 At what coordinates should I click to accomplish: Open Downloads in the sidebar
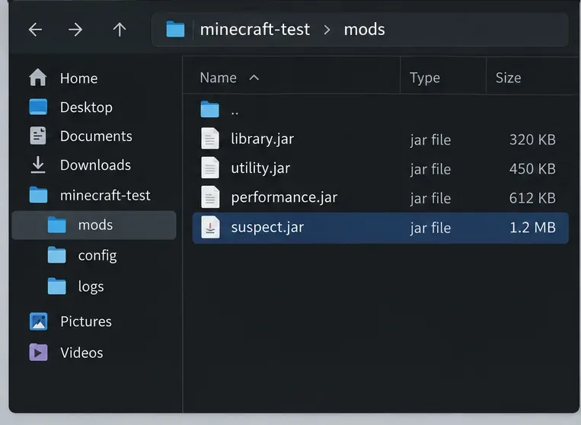coord(95,165)
